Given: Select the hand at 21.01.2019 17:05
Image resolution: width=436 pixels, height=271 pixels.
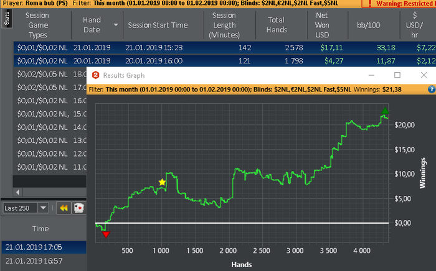Looking at the screenshot, I should 44,247.
